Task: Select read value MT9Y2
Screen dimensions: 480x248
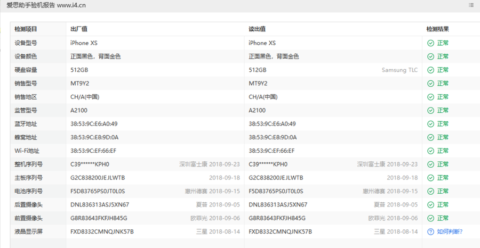Action: 258,84
